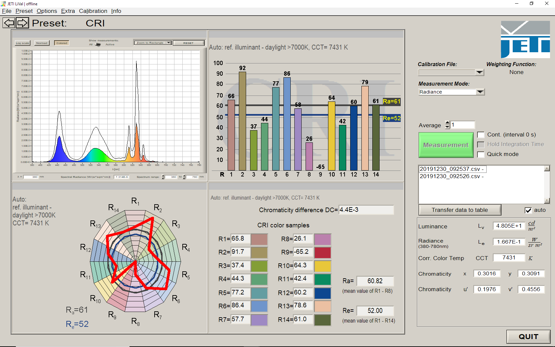The width and height of the screenshot is (555, 347).
Task: Click Transfer data to table button
Action: [460, 210]
